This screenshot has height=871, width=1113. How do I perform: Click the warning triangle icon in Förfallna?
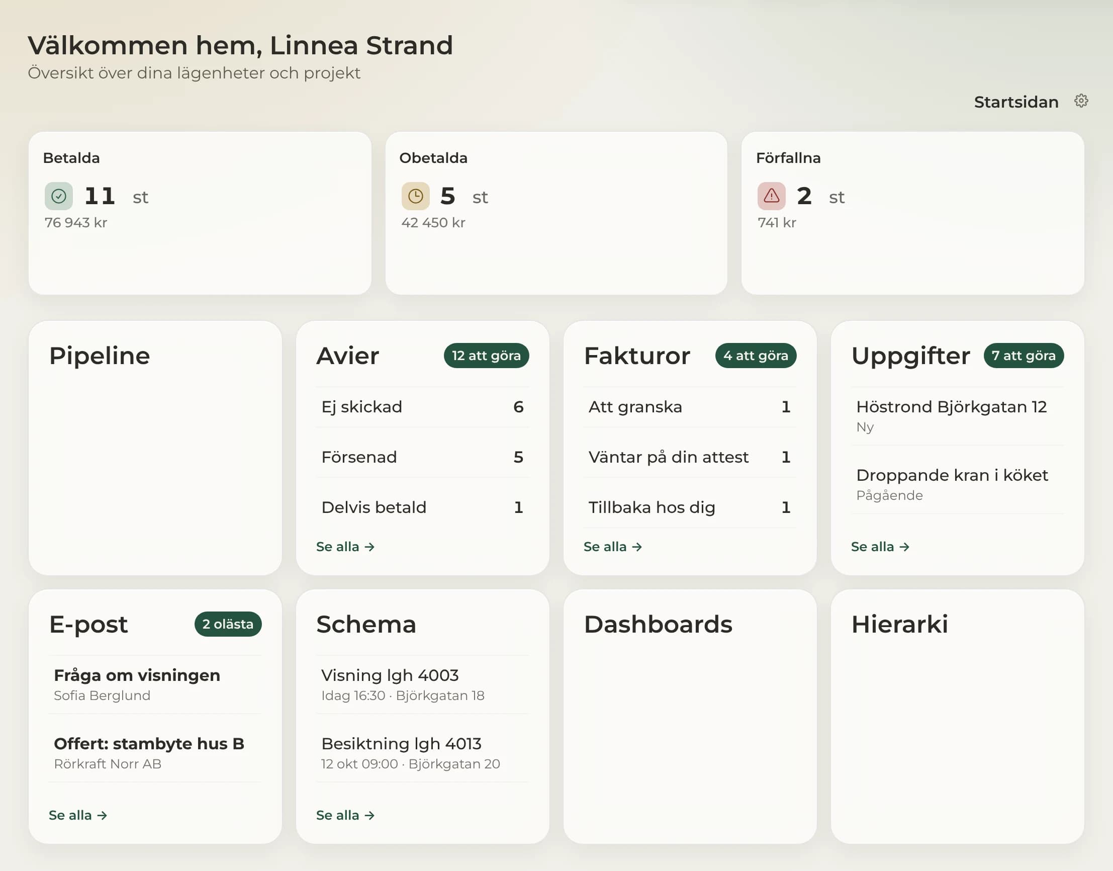771,196
